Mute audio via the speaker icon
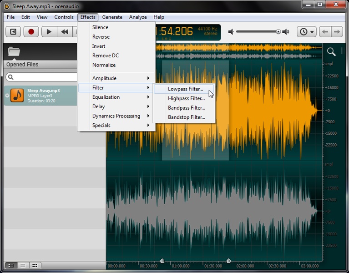This screenshot has height=273, width=349. 231,32
